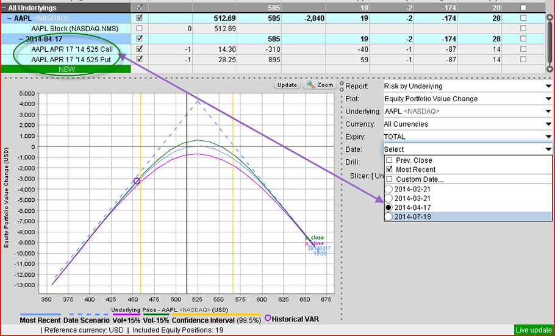Click the Vol+15% purple legend line
This screenshot has height=336, width=555.
coord(126,315)
